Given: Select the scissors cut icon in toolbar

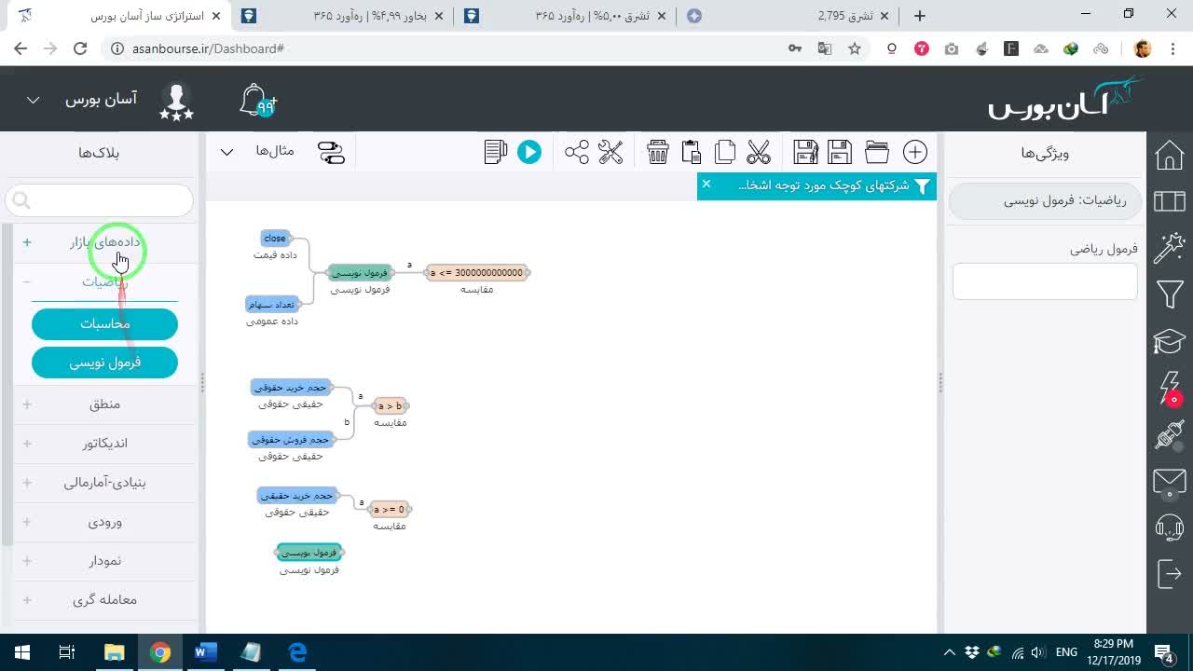Looking at the screenshot, I should (x=759, y=152).
